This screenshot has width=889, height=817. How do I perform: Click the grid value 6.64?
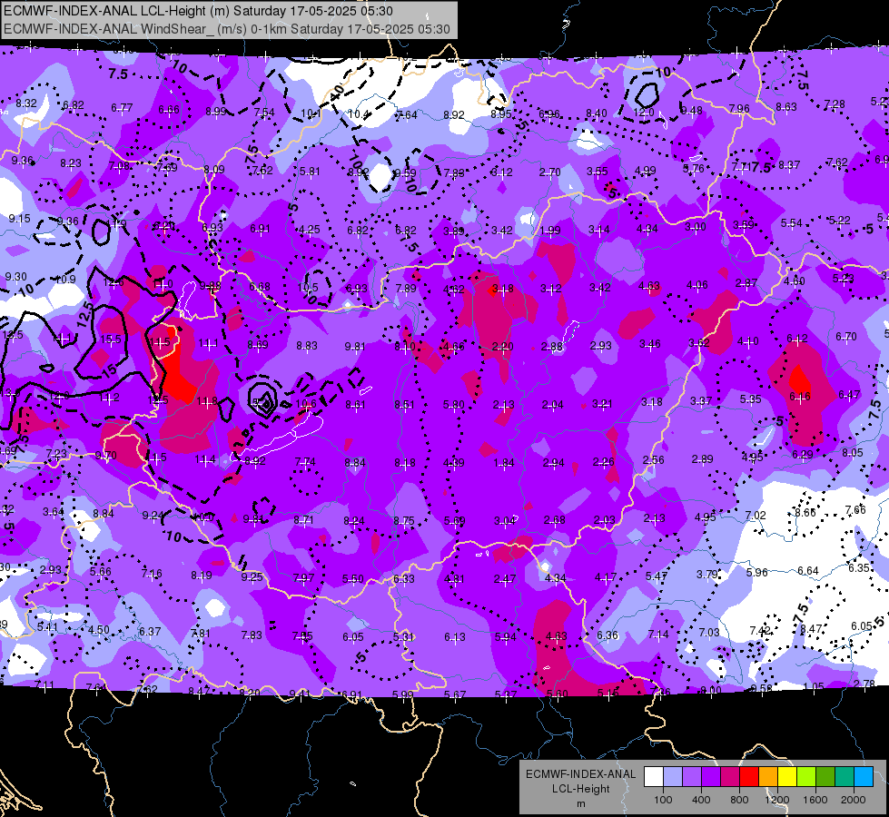(808, 570)
